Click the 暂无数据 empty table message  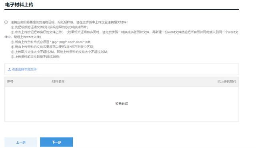point(122,104)
